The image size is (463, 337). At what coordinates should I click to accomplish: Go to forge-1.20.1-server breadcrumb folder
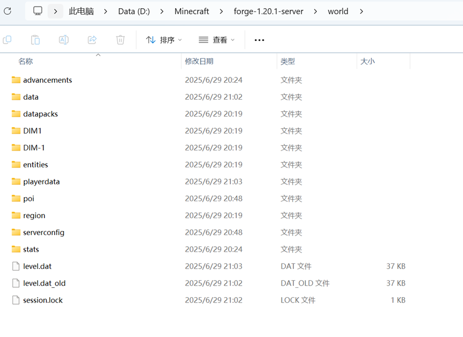[268, 11]
